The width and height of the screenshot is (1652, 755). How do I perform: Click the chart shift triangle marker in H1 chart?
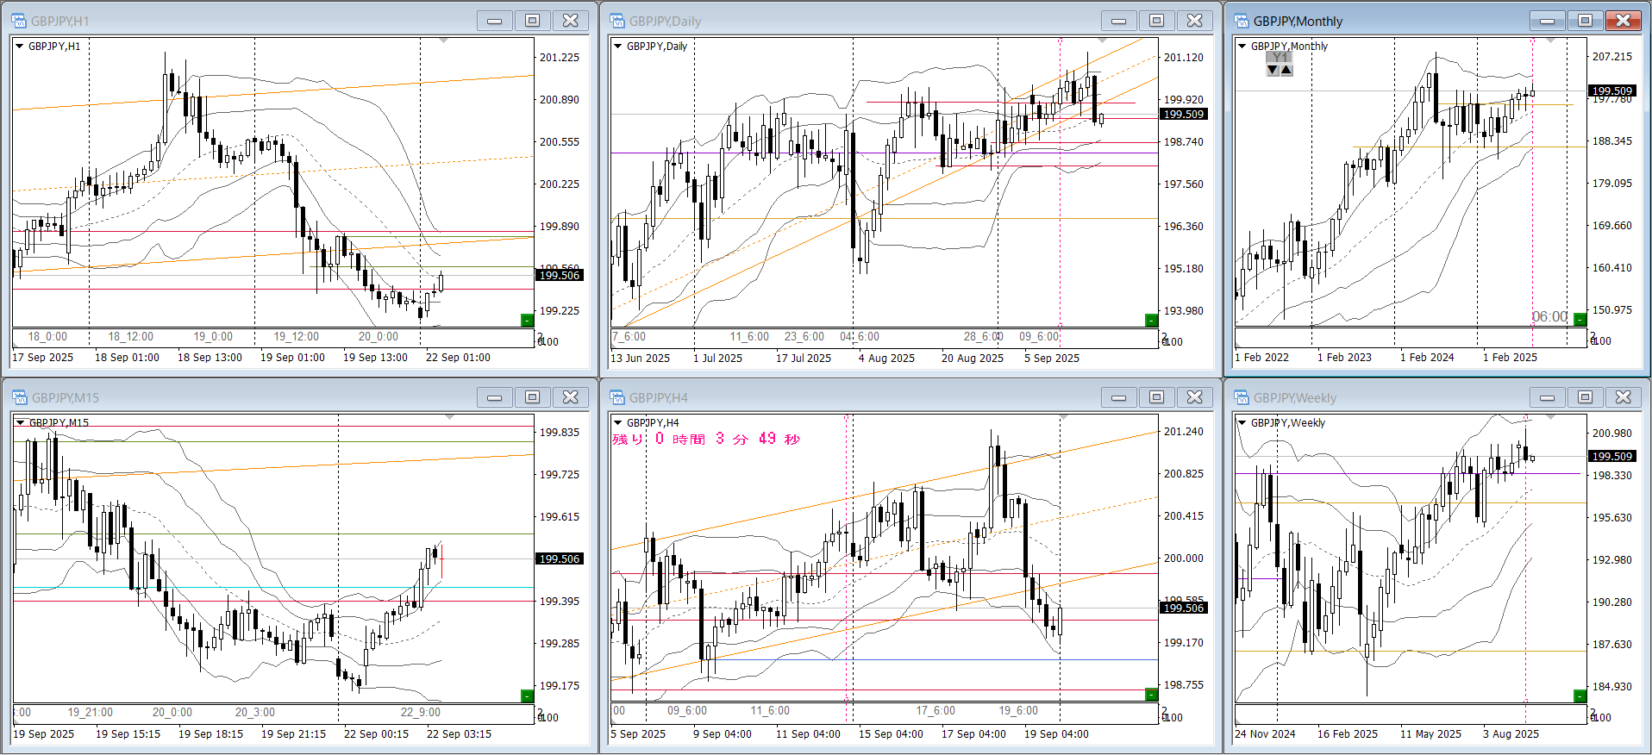444,41
